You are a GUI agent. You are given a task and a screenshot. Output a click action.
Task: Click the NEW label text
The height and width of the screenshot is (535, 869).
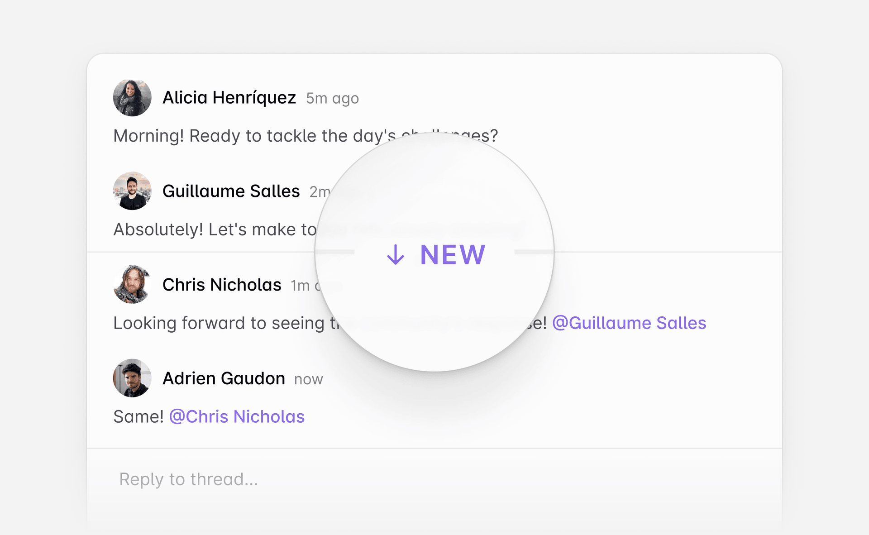point(452,254)
